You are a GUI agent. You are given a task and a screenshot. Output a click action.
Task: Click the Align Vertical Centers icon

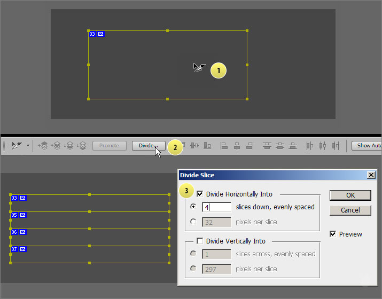tap(194, 145)
